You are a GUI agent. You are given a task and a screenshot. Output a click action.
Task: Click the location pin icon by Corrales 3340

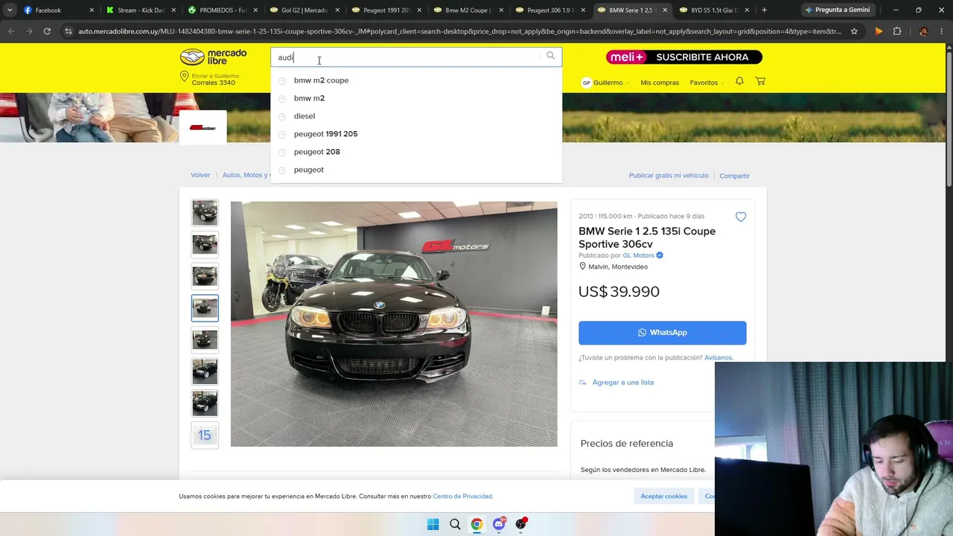click(185, 77)
